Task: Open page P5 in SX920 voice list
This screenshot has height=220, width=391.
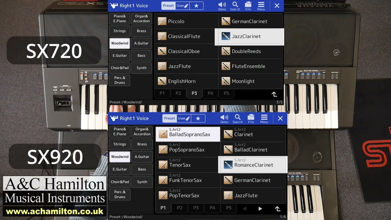Action: [x=228, y=208]
